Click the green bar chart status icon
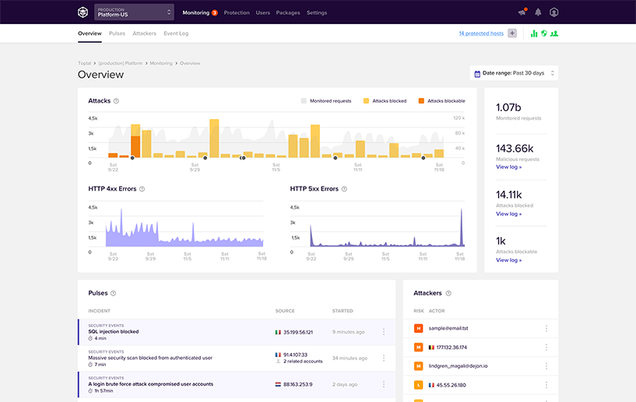 (534, 33)
